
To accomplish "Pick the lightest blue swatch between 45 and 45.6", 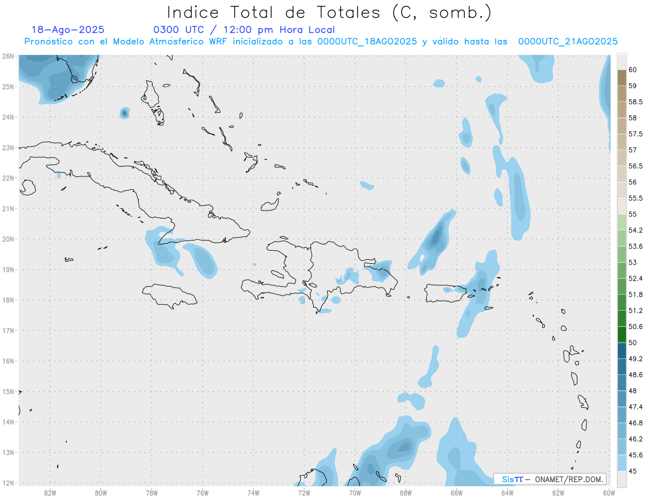I will (x=622, y=462).
